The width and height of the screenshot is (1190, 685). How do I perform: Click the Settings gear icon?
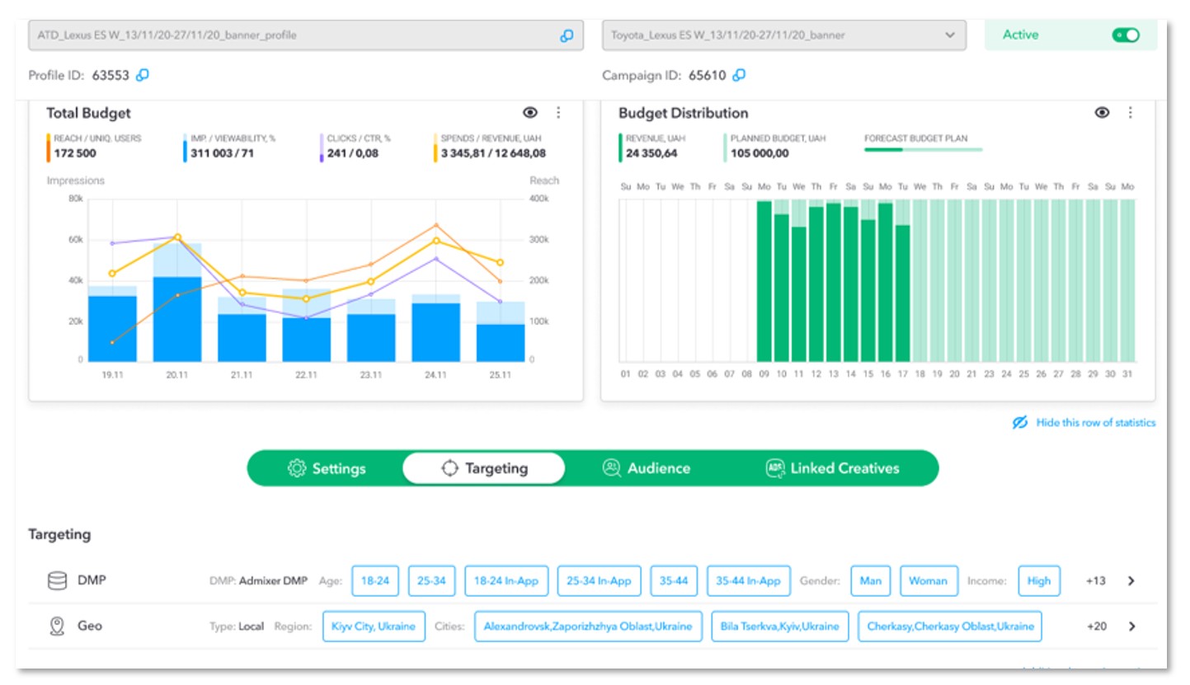point(296,468)
